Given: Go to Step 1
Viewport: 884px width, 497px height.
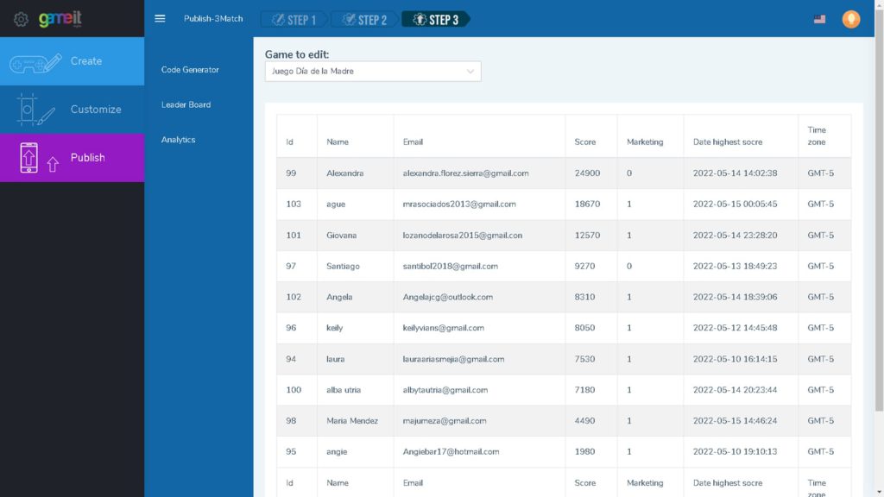Looking at the screenshot, I should 294,19.
